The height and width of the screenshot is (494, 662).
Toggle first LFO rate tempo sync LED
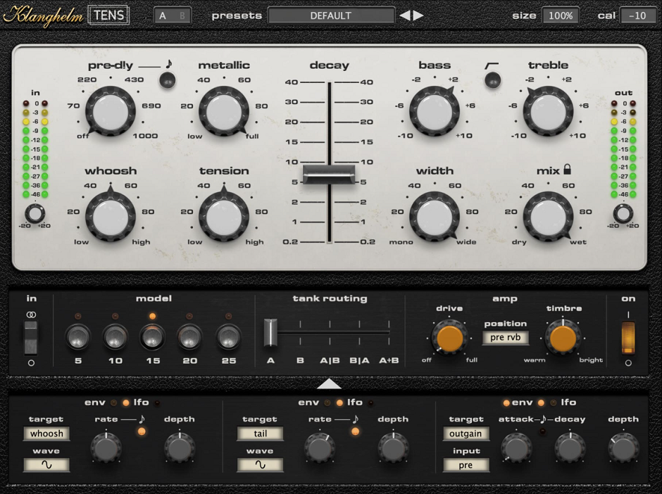coord(142,431)
